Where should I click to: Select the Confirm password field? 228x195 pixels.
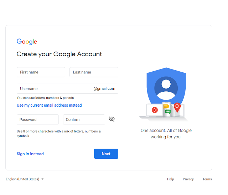tap(84, 119)
